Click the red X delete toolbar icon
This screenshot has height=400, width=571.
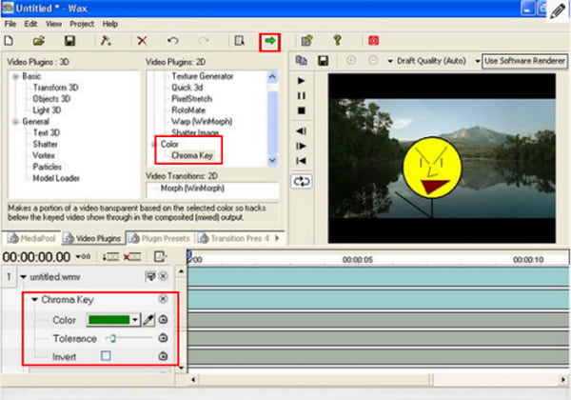tap(142, 41)
